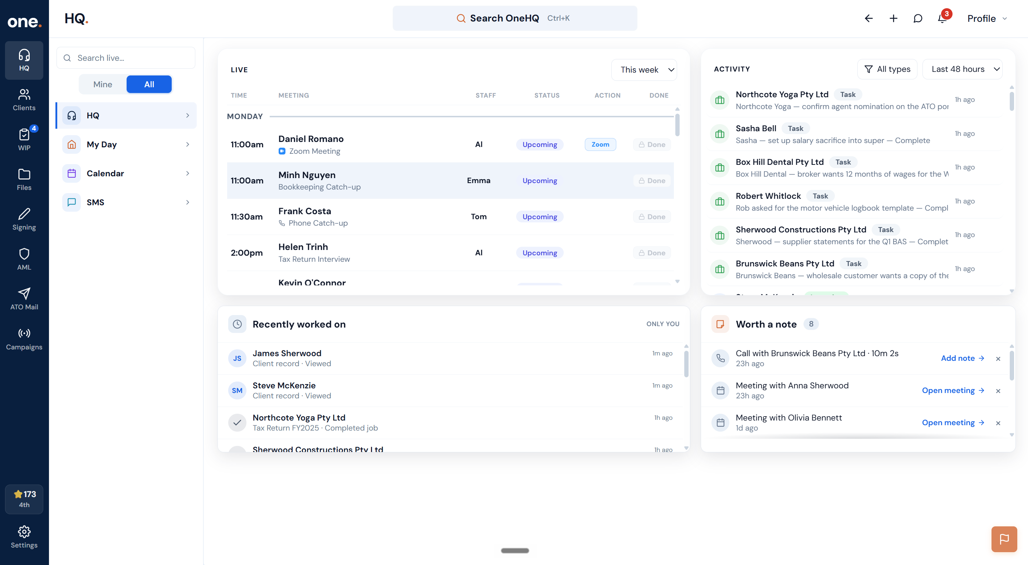Open the WIP sidebar icon
This screenshot has height=565, width=1028.
(x=24, y=140)
